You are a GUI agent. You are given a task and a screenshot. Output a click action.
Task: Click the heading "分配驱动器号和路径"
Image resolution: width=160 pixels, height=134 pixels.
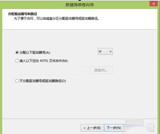(22, 14)
